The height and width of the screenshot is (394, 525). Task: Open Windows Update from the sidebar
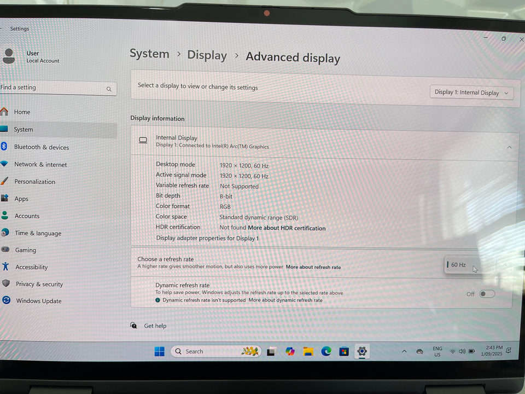tap(38, 300)
